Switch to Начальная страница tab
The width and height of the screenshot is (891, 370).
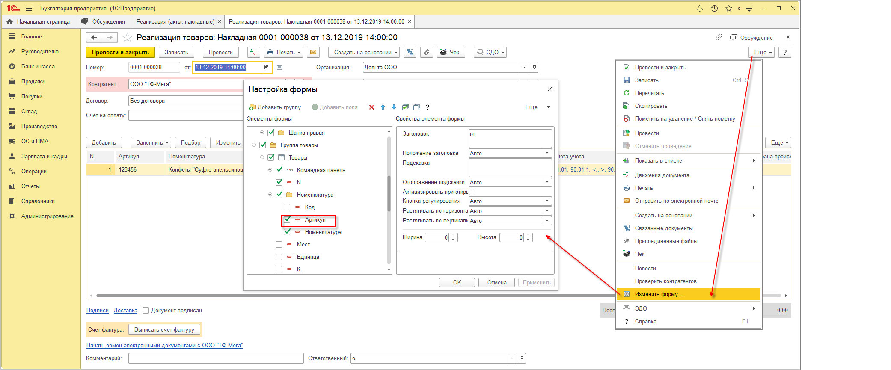pos(39,21)
